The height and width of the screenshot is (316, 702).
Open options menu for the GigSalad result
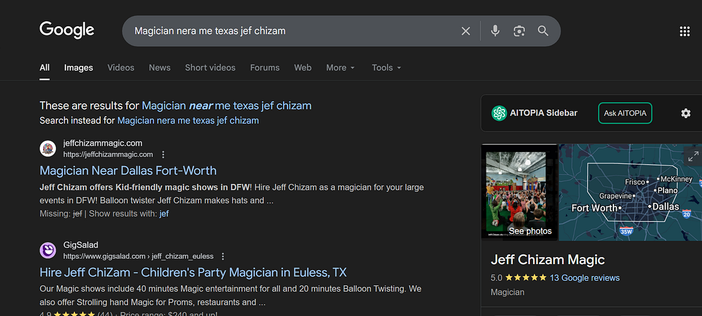point(223,256)
